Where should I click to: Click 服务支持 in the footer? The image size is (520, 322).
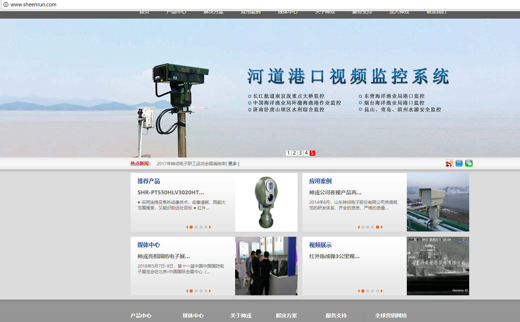336,316
